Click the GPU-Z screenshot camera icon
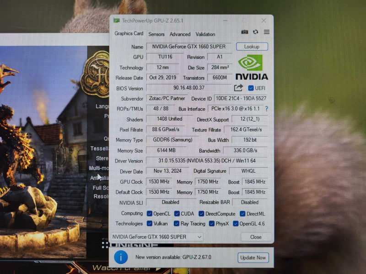 [244, 32]
